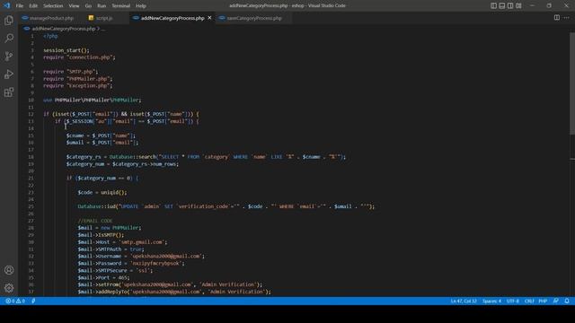The height and width of the screenshot is (323, 575).
Task: Toggle the primary side bar layout icon
Action: click(493, 5)
